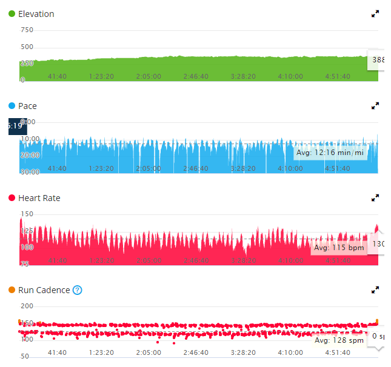Click the Avg 115 bpm heart rate label
The height and width of the screenshot is (367, 391).
(338, 248)
